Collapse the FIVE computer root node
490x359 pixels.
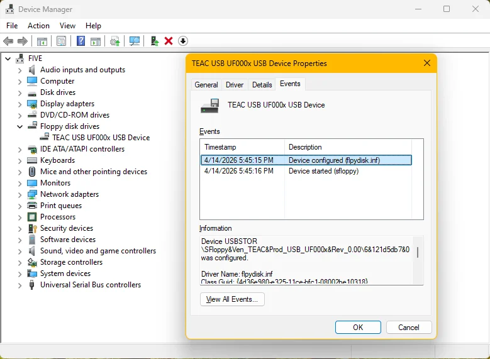pos(8,58)
